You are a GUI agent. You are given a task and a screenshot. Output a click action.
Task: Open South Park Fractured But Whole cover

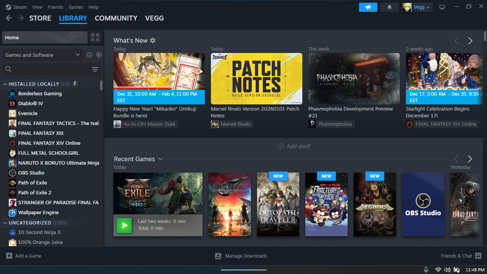pyautogui.click(x=326, y=204)
